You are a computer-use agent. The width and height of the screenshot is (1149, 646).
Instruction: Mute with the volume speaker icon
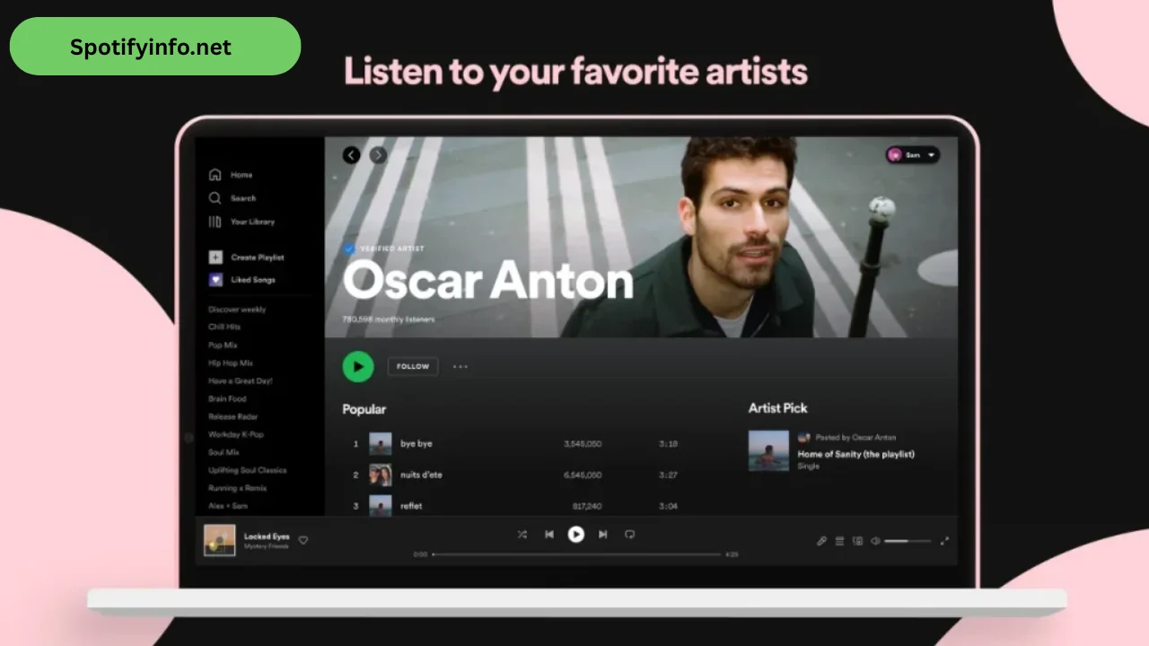(875, 541)
